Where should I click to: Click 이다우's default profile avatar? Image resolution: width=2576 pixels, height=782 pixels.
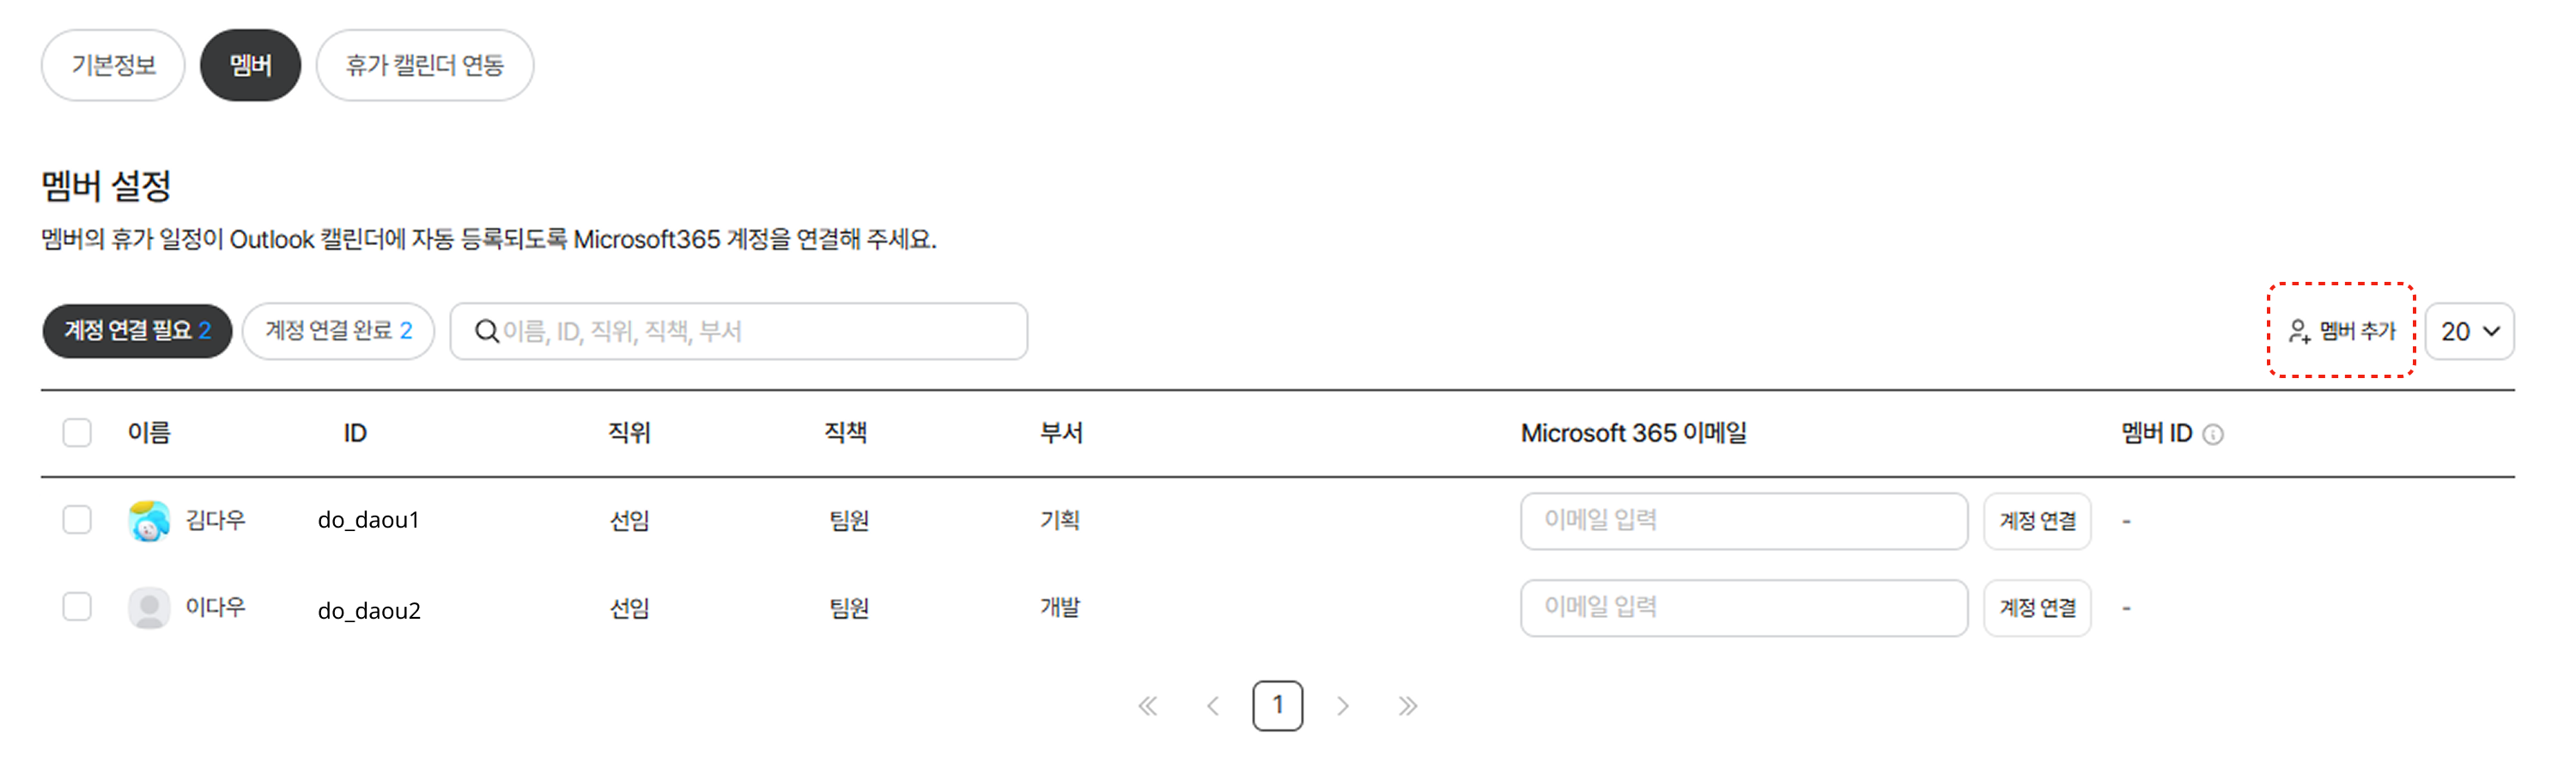(149, 608)
